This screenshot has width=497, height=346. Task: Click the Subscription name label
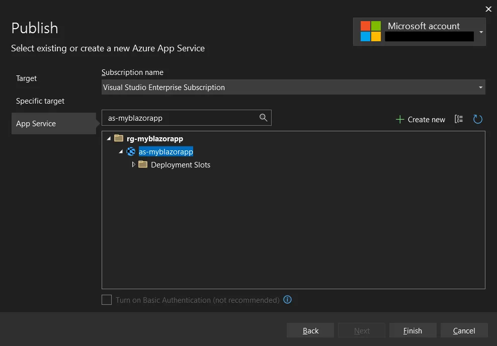pyautogui.click(x=132, y=72)
